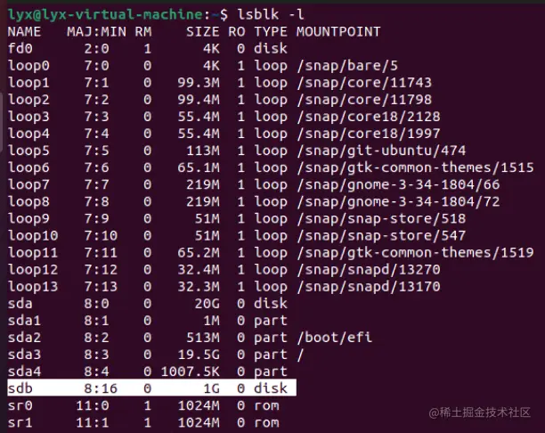545x433 pixels.
Task: Click the /snap/core18/1997 mountpoint
Action: point(369,134)
